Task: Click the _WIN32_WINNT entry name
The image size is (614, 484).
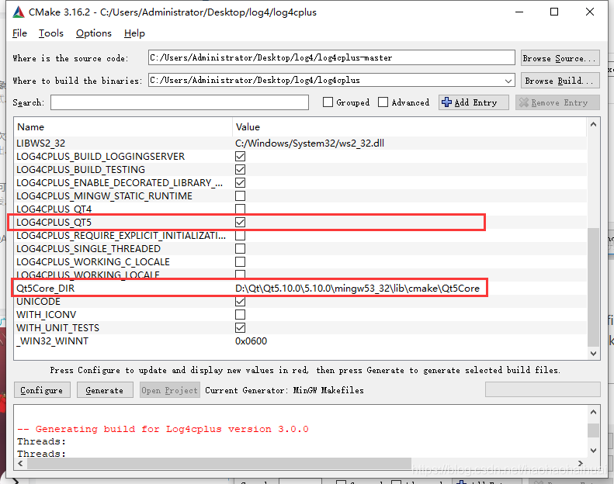Action: [53, 341]
